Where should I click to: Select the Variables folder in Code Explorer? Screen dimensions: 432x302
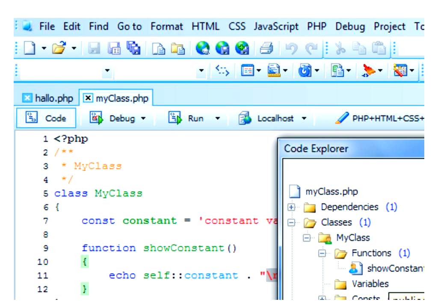click(x=370, y=284)
